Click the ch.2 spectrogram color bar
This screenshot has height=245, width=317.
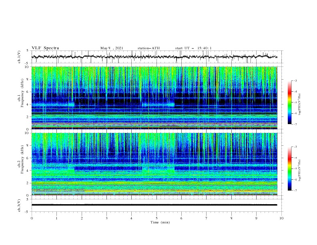289,169
